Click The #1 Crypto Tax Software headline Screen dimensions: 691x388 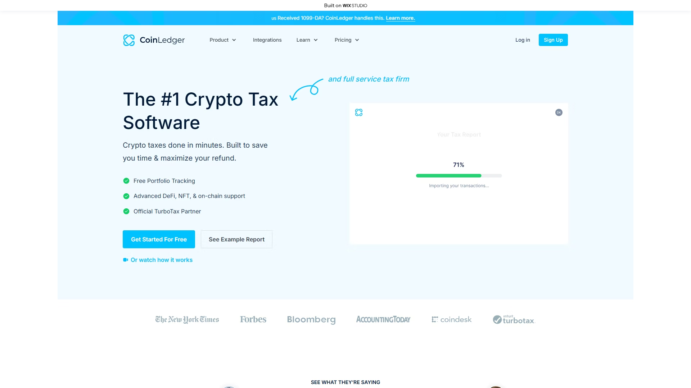(x=200, y=111)
